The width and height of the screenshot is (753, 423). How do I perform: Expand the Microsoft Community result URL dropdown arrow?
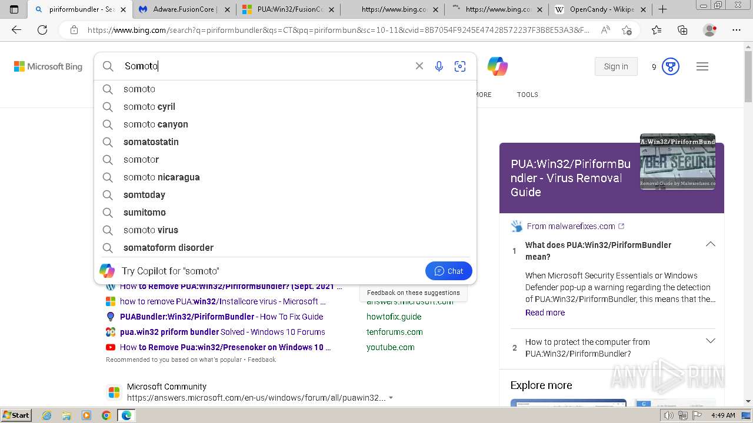(x=391, y=398)
